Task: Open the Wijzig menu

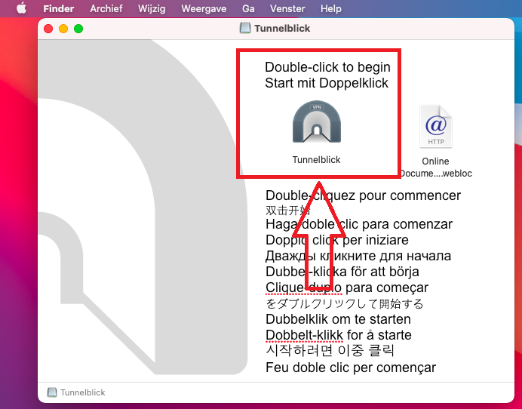Action: [x=152, y=8]
